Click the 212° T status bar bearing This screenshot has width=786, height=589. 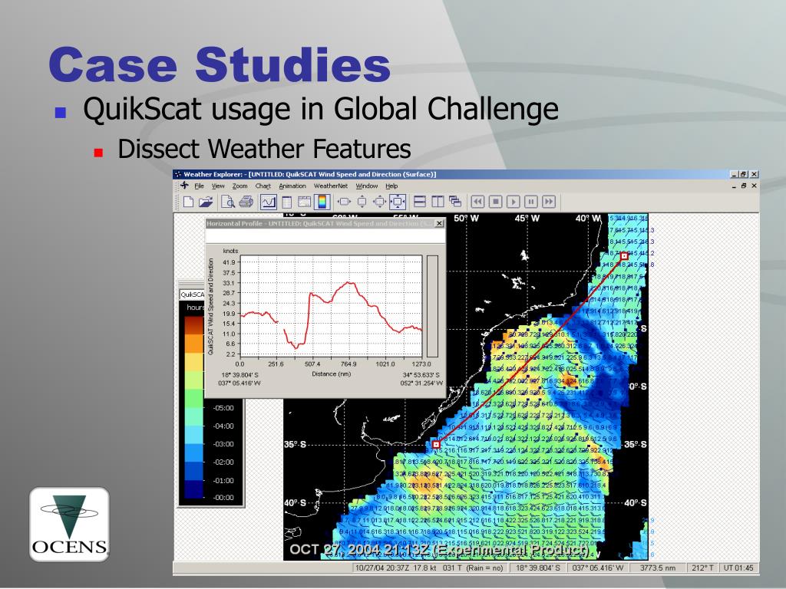tap(702, 568)
